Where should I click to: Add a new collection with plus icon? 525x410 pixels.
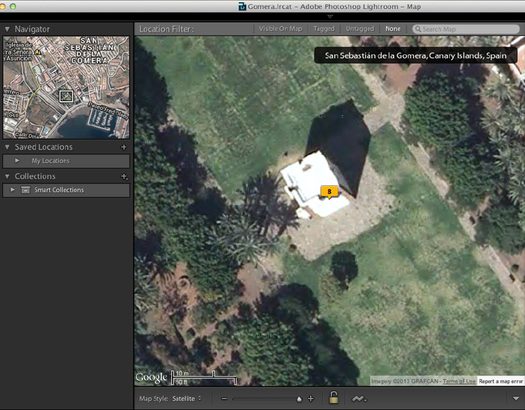point(124,176)
